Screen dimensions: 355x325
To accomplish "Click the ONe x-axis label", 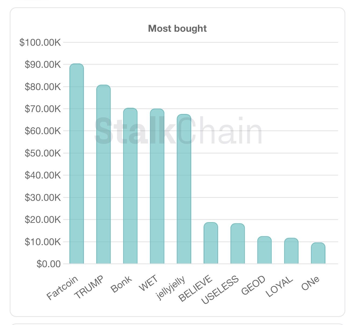I will coord(311,283).
